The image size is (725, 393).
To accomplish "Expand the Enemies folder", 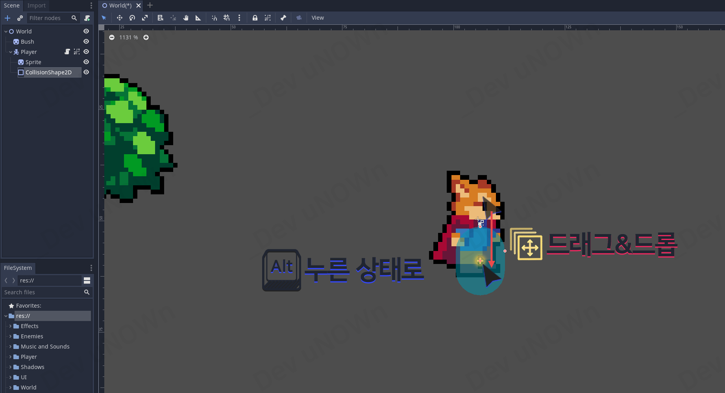I will pos(11,336).
